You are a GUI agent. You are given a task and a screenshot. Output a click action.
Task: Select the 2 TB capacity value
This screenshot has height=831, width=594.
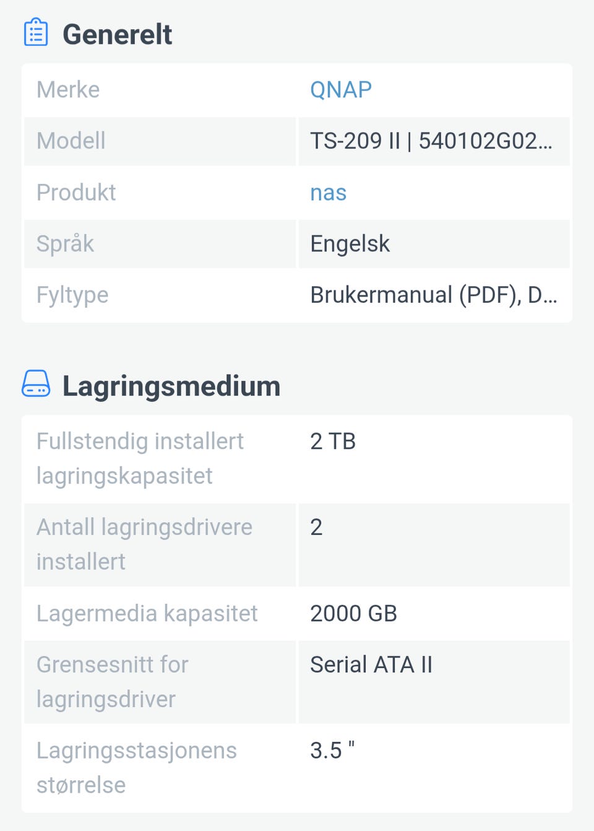pos(333,442)
